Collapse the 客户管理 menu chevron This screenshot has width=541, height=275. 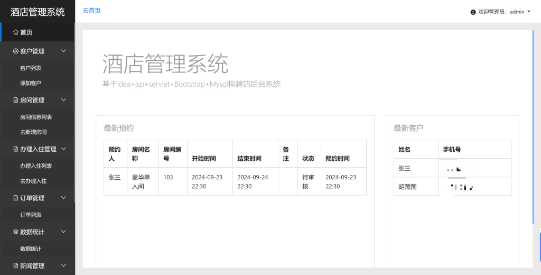coord(63,51)
